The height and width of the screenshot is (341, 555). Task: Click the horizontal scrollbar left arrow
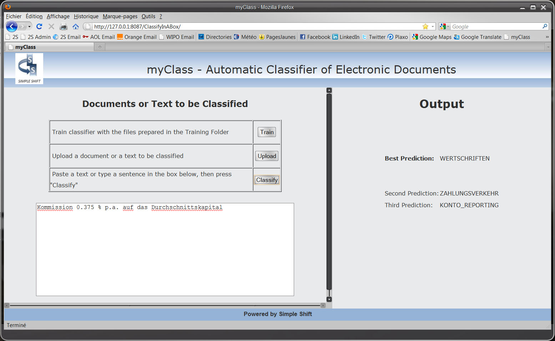7,305
